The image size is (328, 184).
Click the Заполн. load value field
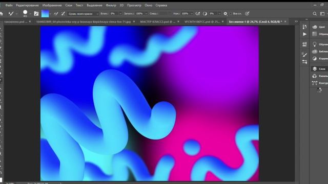coord(140,14)
